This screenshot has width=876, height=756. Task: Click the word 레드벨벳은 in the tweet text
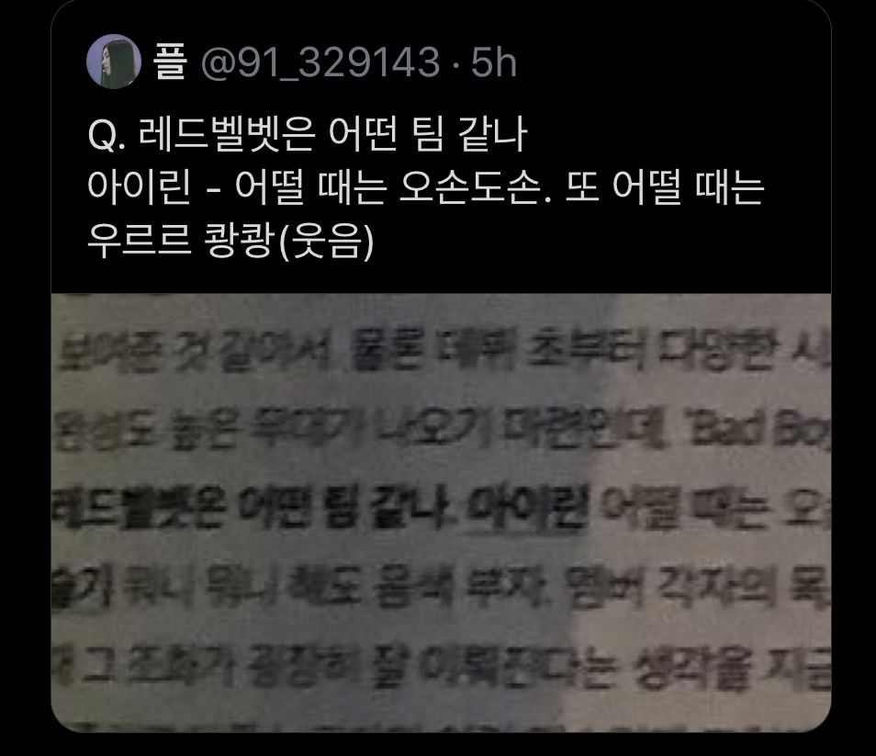227,135
